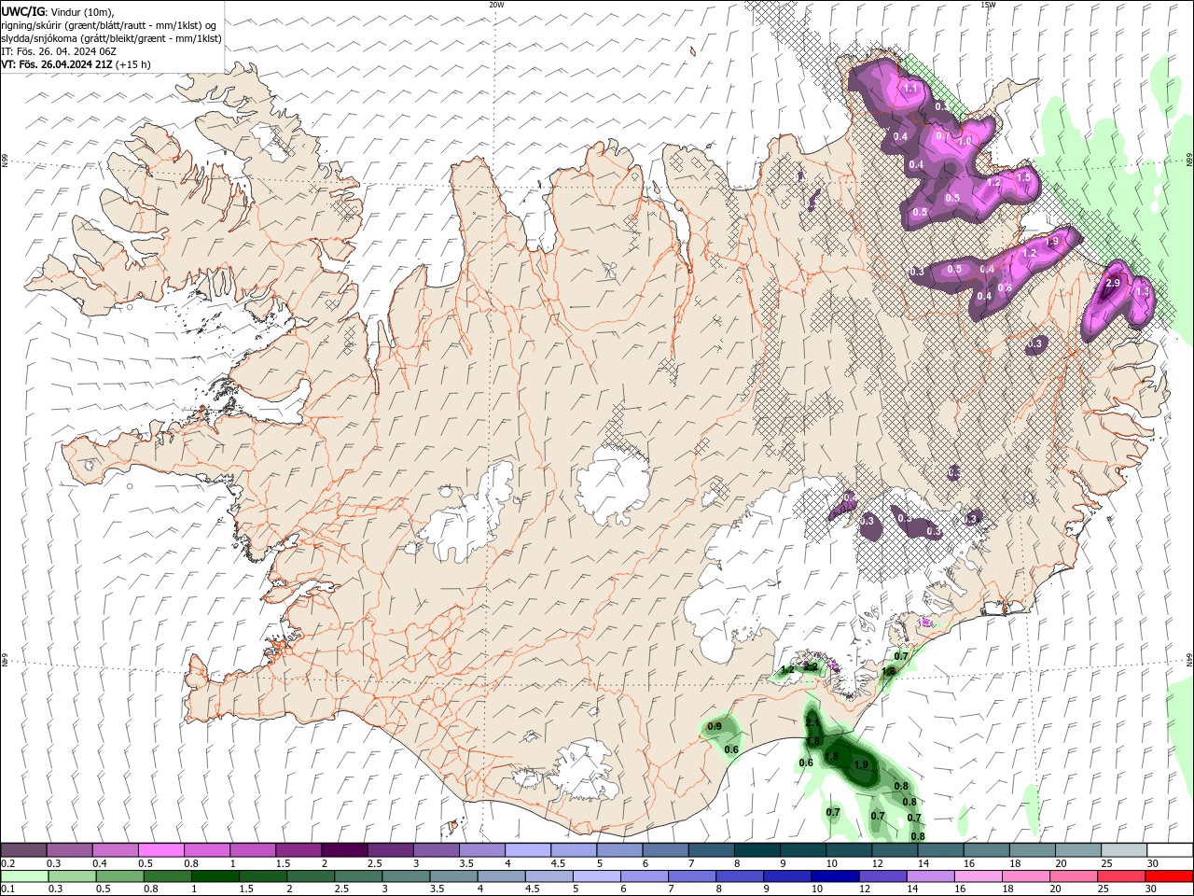1194x896 pixels.
Task: Select the 4.5 lavender swatch in upper scale
Action: [573, 850]
